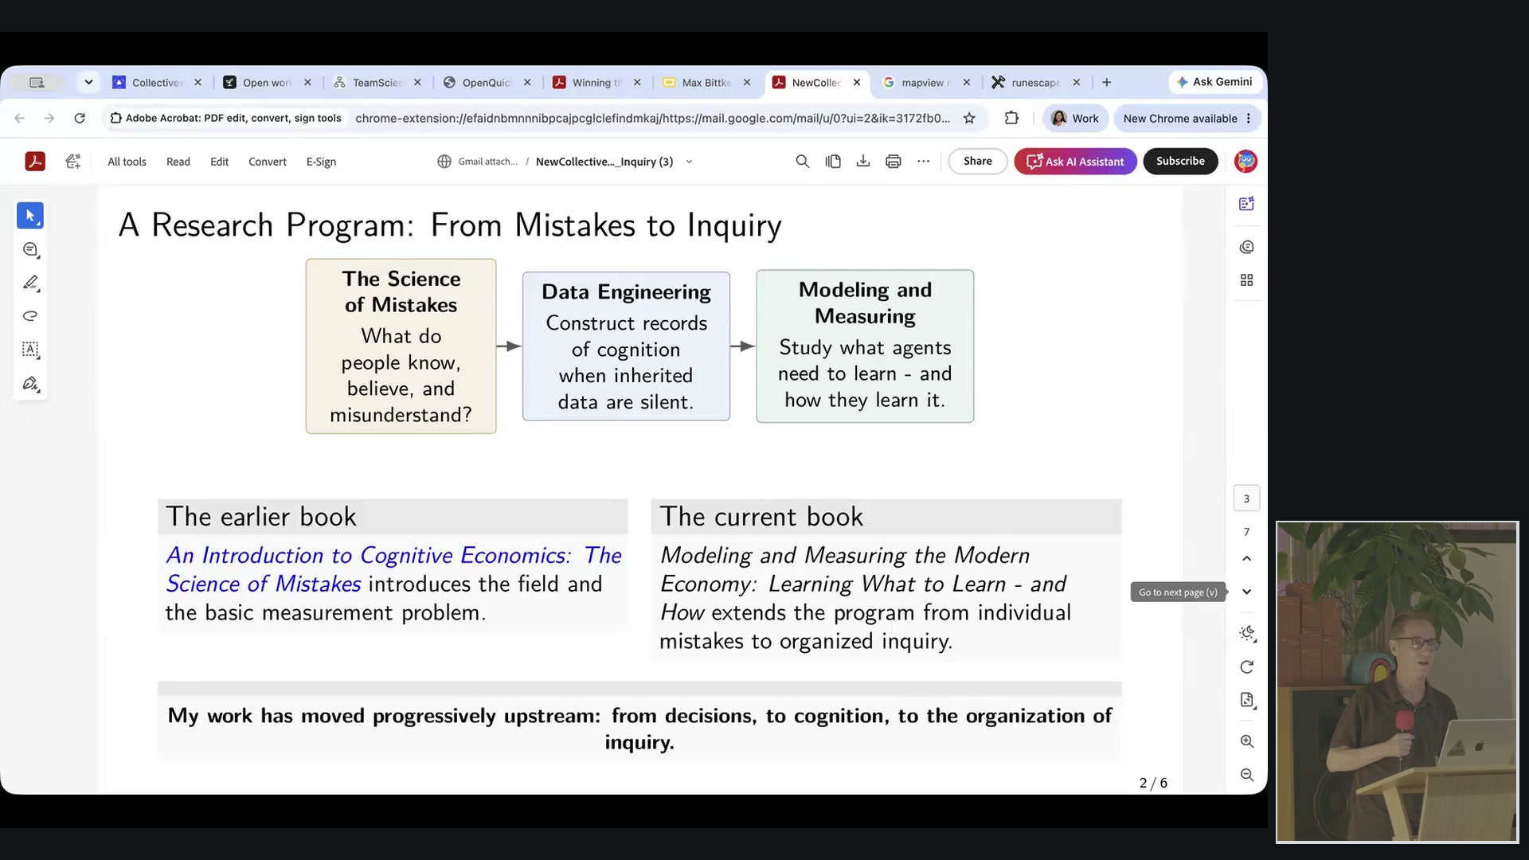Toggle dark mode display icon
Screen dimensions: 1529x860
pyautogui.click(x=1247, y=633)
